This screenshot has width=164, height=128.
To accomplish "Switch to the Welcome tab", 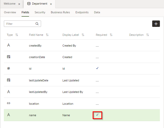I will [x=9, y=4].
